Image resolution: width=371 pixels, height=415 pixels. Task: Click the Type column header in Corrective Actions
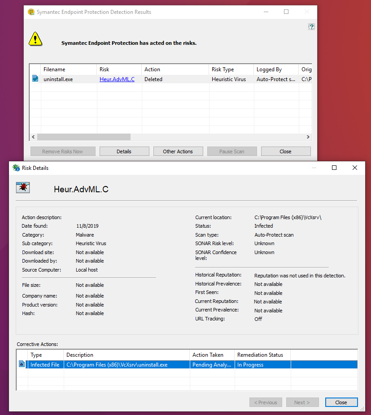point(46,354)
